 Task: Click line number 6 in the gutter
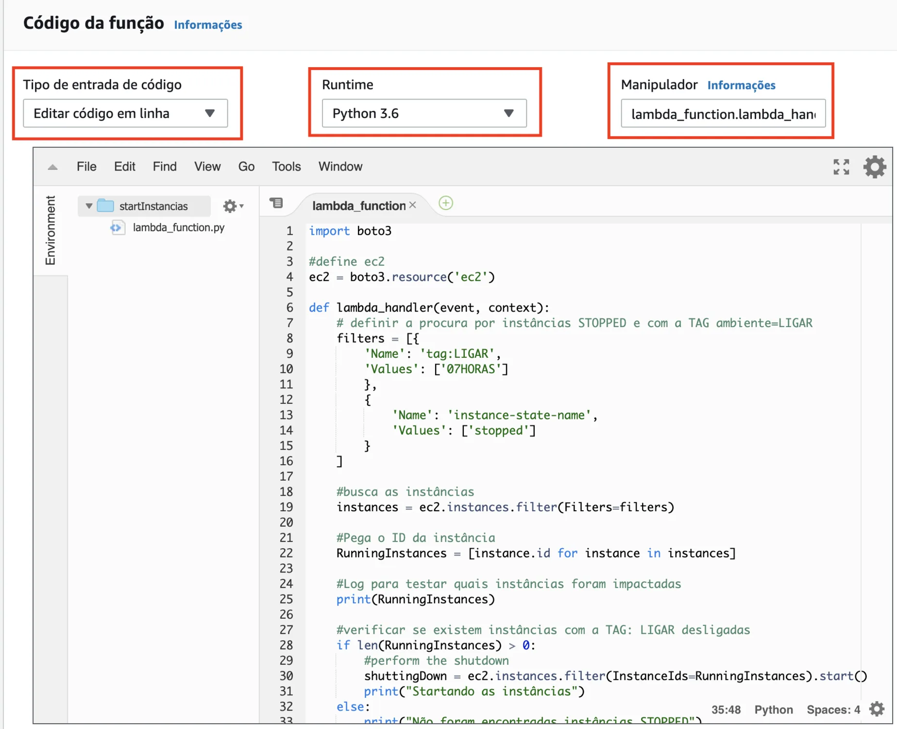click(x=290, y=308)
